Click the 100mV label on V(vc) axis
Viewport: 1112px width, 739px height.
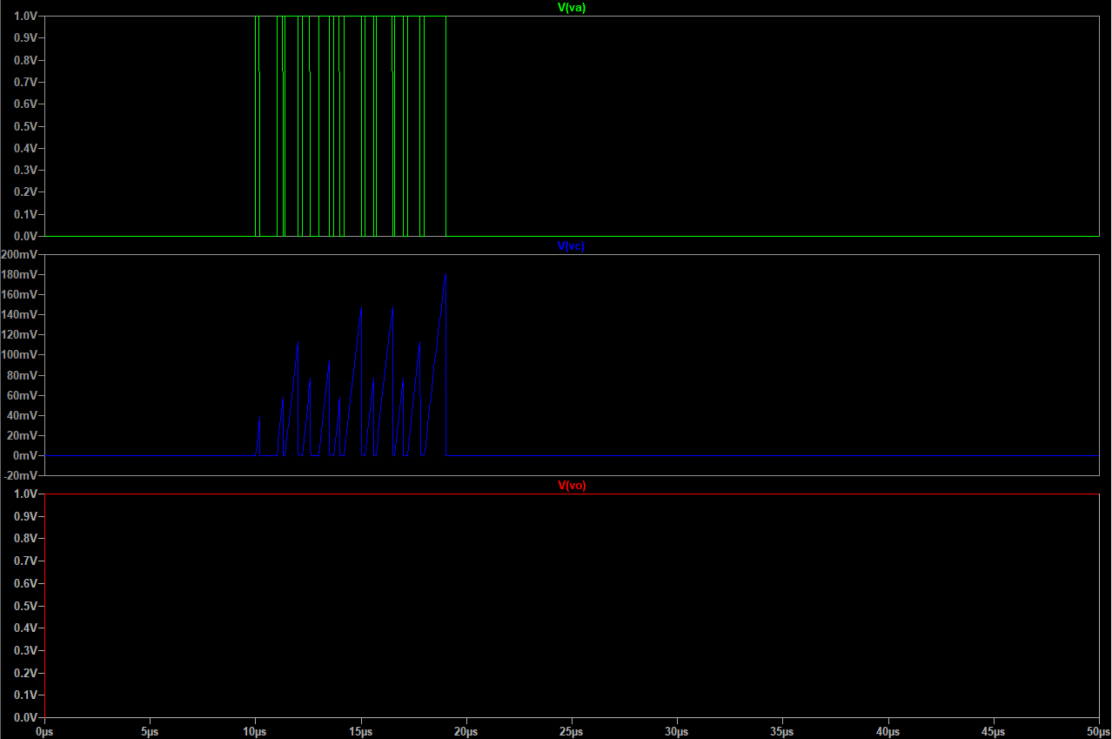(21, 355)
